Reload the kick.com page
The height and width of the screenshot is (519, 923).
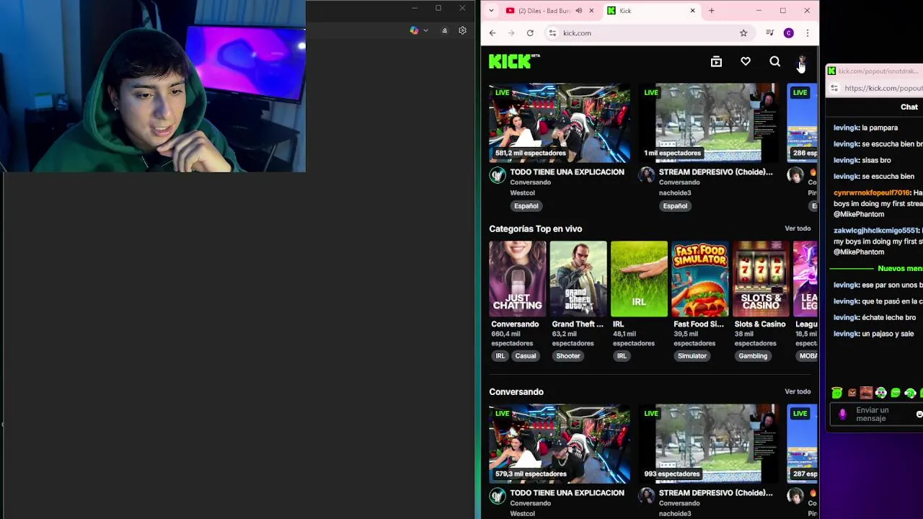530,33
